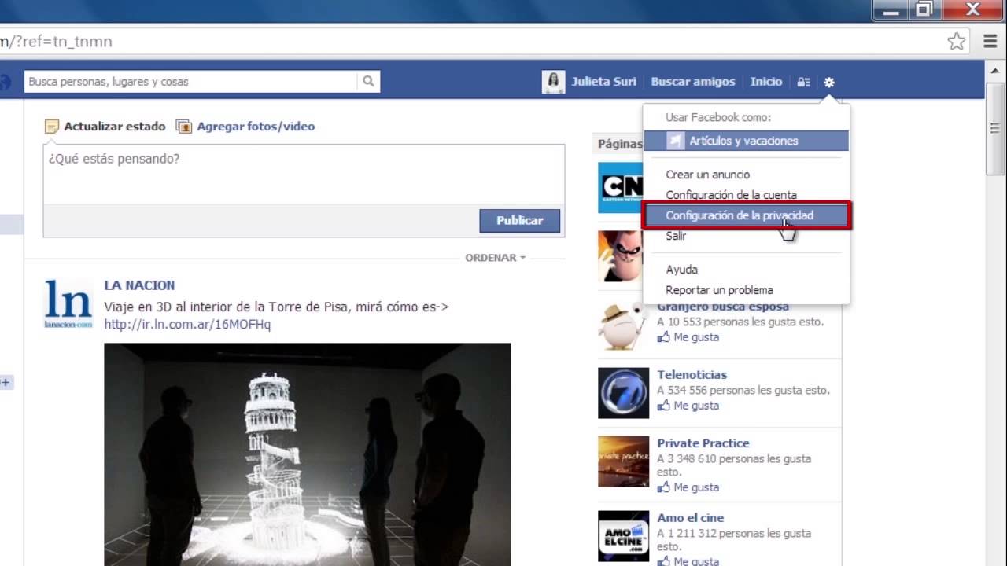
Task: Go to Julieta Suri profile link
Action: [603, 82]
